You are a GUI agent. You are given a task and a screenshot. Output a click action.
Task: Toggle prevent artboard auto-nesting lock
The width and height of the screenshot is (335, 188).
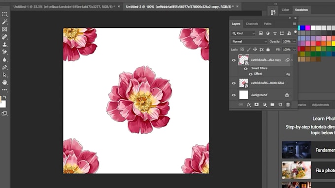(x=262, y=50)
